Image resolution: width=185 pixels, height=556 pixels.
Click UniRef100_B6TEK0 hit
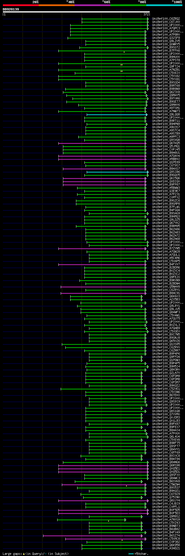(x=166, y=395)
